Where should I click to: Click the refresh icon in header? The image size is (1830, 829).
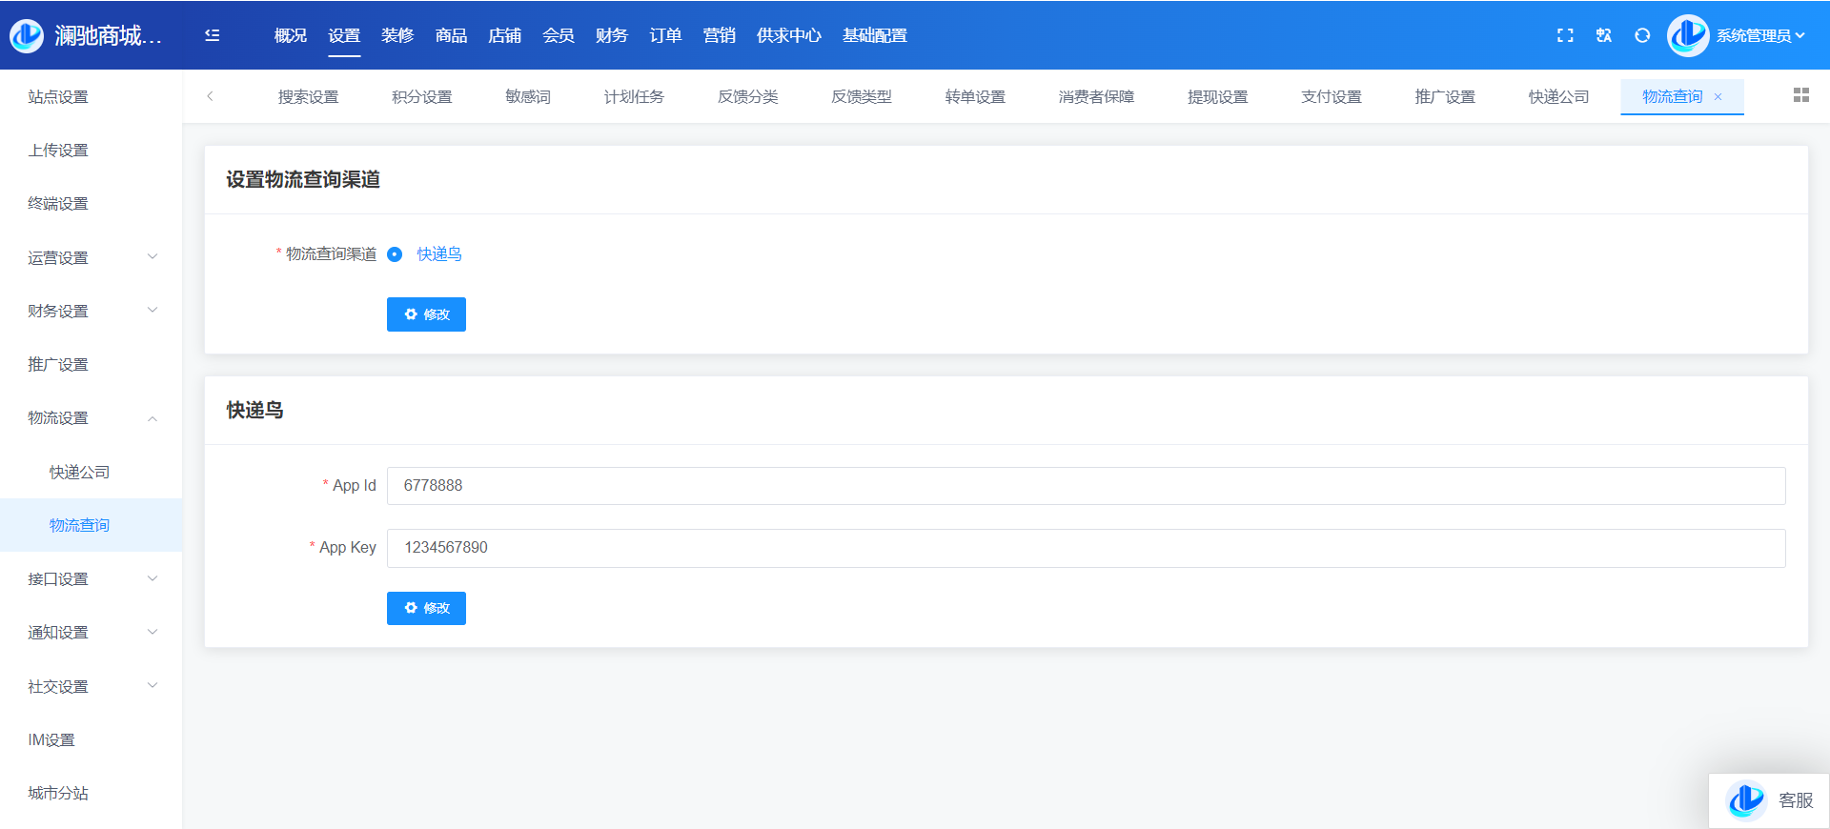pos(1642,35)
